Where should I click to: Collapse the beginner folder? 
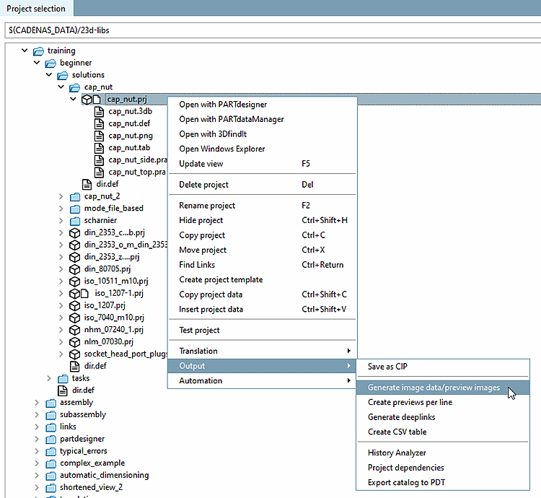click(37, 63)
